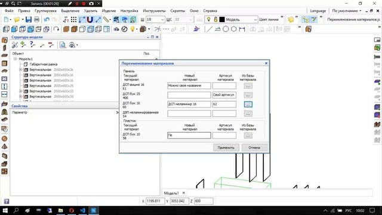
Task: Undo the last action
Action: tap(47, 20)
